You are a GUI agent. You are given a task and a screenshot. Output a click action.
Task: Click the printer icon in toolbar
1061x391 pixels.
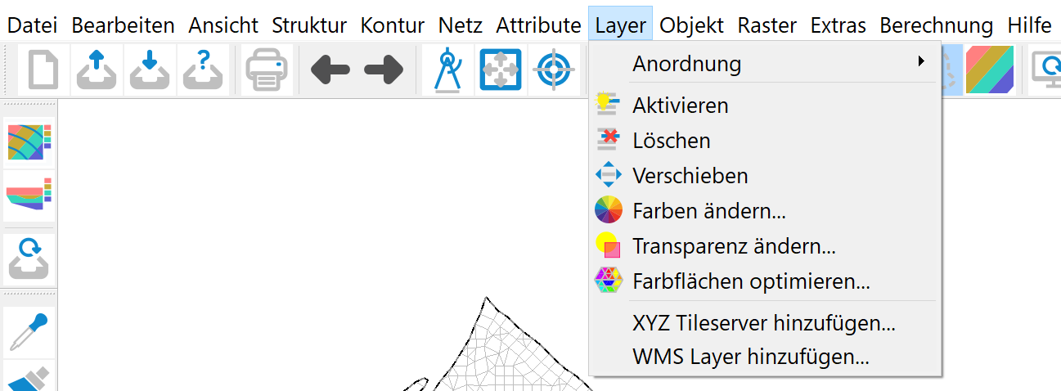point(267,70)
